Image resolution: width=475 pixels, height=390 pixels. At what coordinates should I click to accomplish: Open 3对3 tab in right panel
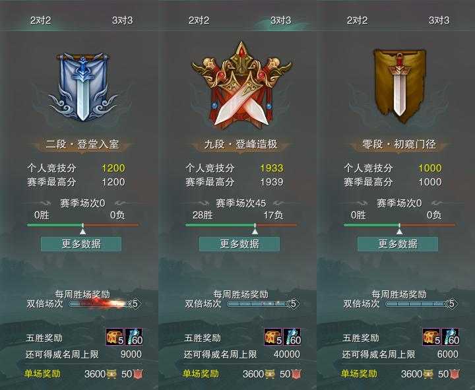coord(439,20)
